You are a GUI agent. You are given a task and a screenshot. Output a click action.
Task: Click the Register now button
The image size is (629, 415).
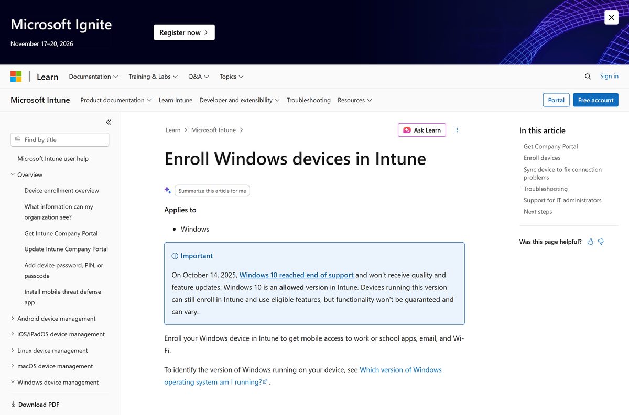tap(184, 32)
